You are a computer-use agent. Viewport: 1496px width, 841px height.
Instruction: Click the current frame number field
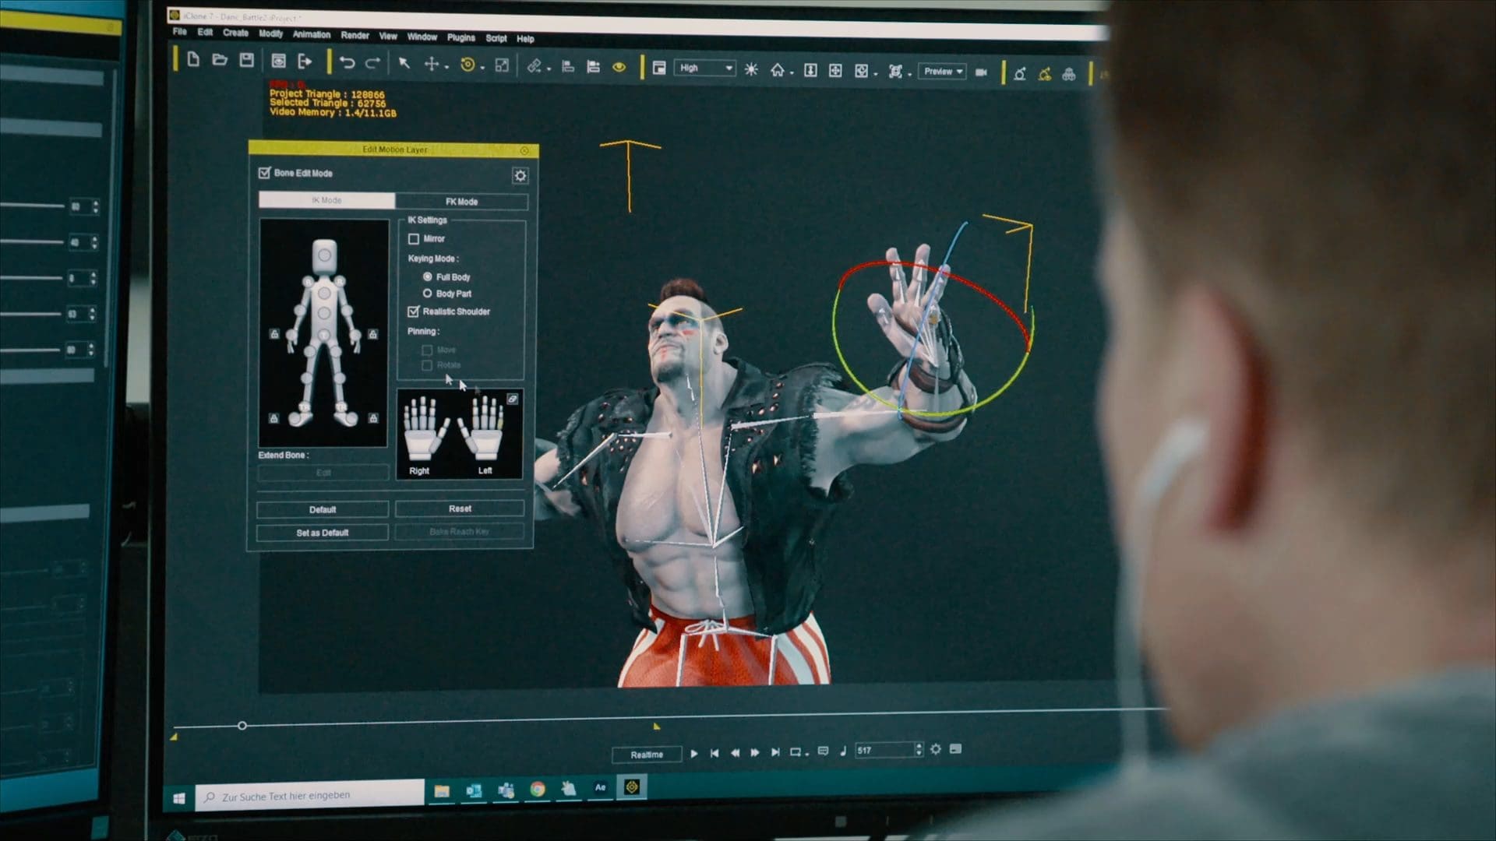(x=884, y=750)
